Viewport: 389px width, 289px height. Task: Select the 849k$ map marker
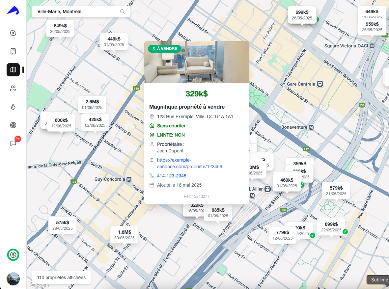[60, 28]
